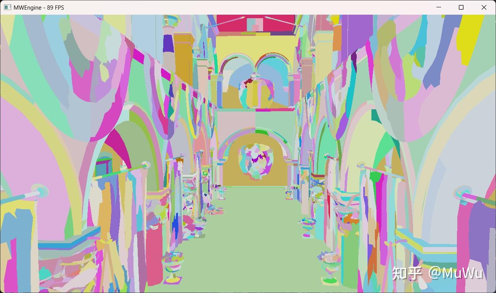This screenshot has width=496, height=293.
Task: Close the MWEngine application
Action: (484, 7)
